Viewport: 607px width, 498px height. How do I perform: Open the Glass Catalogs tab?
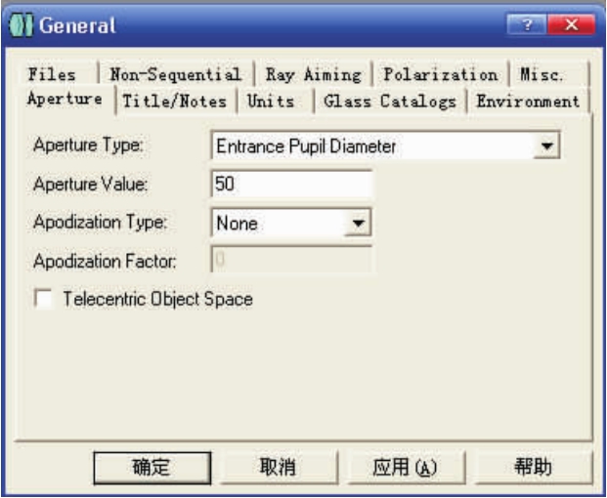(390, 102)
